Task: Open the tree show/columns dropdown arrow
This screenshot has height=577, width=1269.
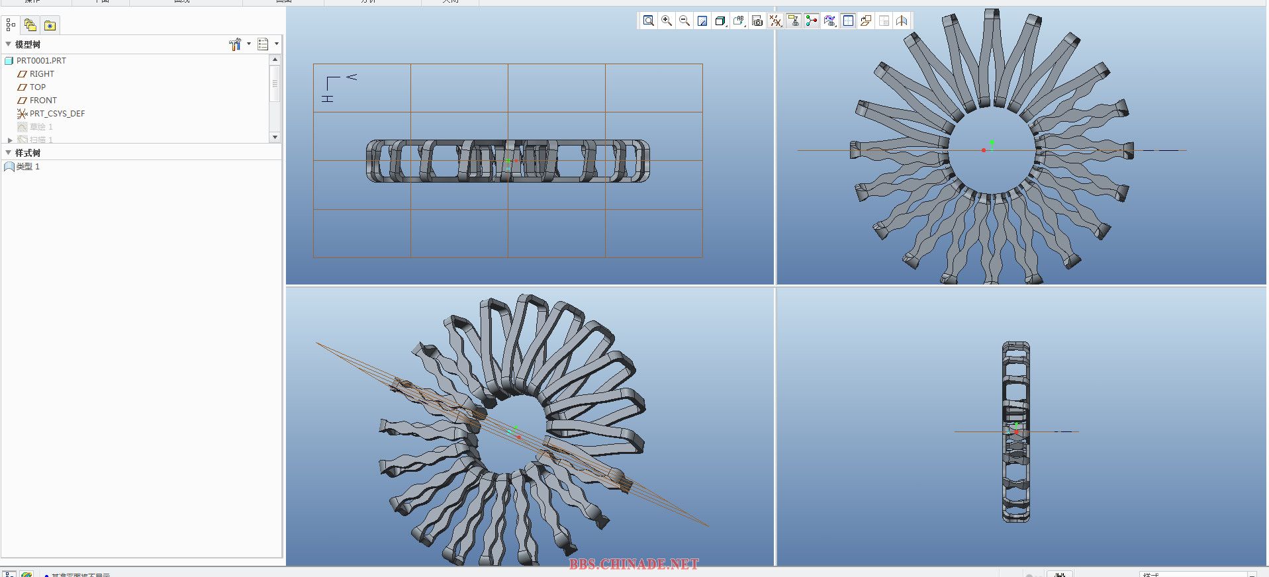Action: [x=277, y=44]
